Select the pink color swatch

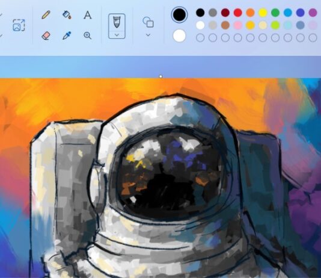(x=238, y=25)
